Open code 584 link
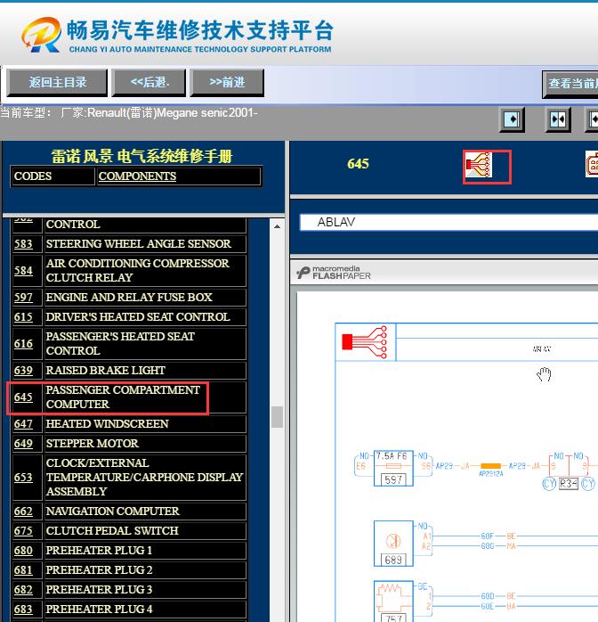598x622 pixels. point(23,271)
